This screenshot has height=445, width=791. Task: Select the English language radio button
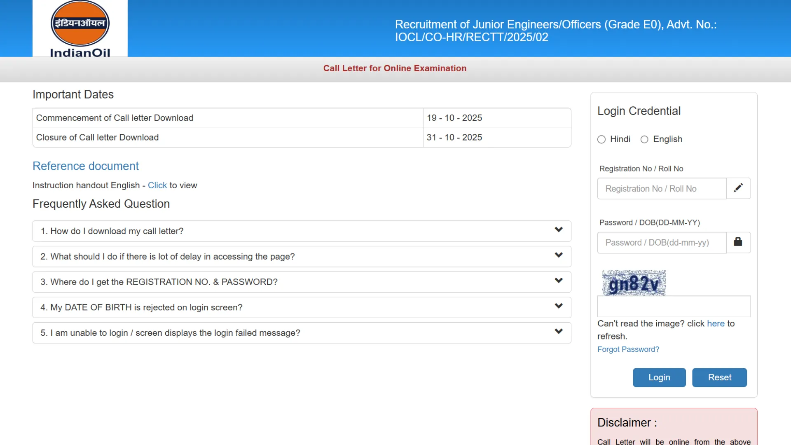pos(644,140)
